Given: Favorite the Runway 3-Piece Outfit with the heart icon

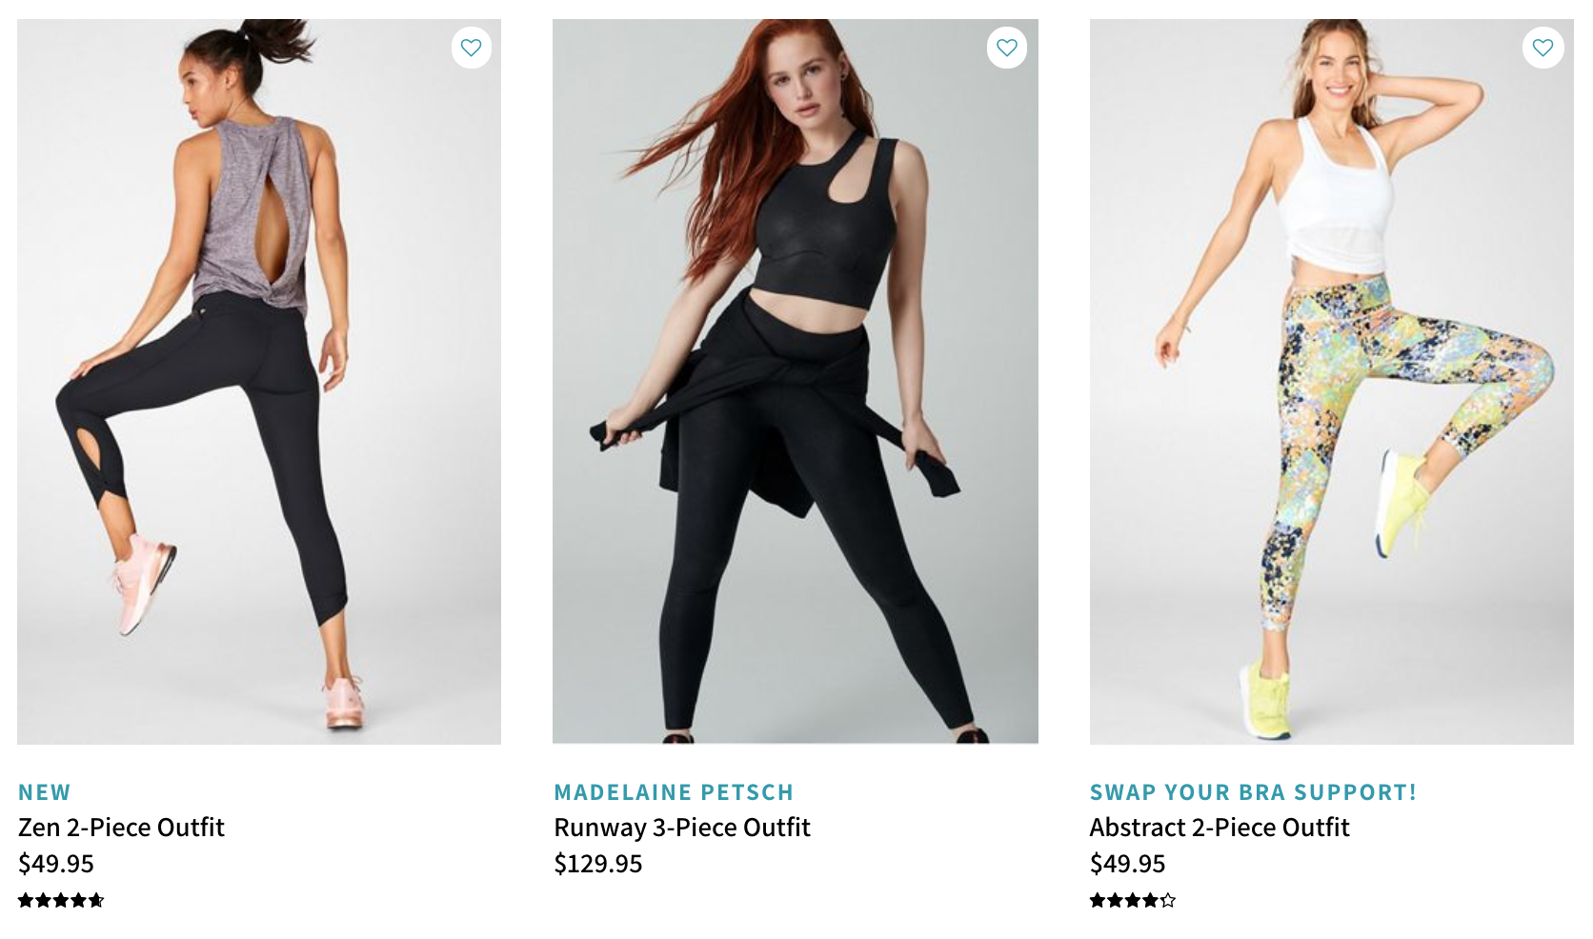Looking at the screenshot, I should pos(1006,48).
